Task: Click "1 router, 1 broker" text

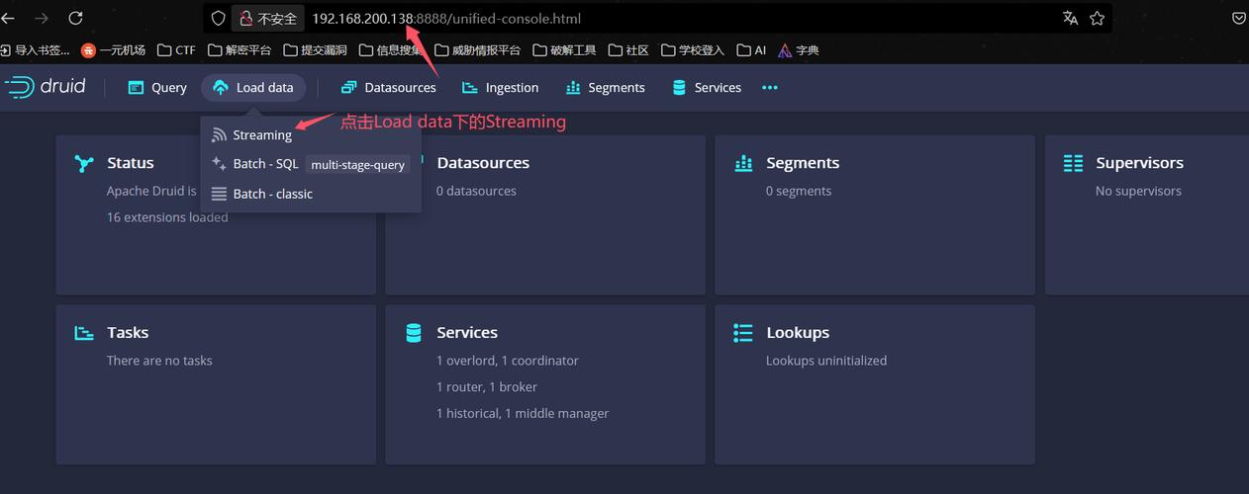Action: coord(487,387)
